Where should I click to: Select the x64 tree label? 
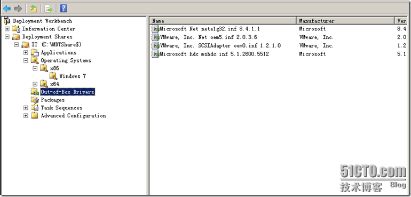click(54, 84)
